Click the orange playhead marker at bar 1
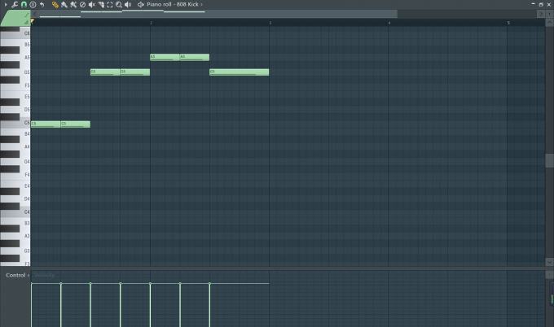The image size is (554, 327). tap(32, 21)
